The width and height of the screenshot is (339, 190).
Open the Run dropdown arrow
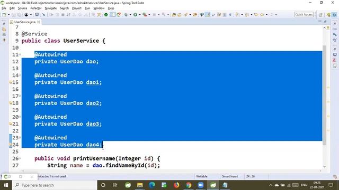[x=140, y=15]
